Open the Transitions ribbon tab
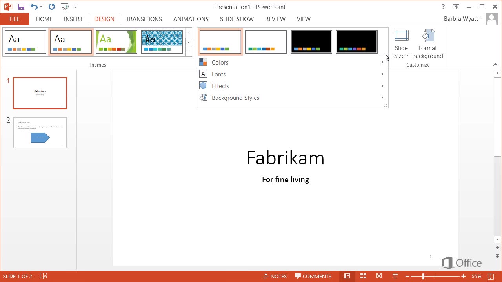 click(x=144, y=19)
